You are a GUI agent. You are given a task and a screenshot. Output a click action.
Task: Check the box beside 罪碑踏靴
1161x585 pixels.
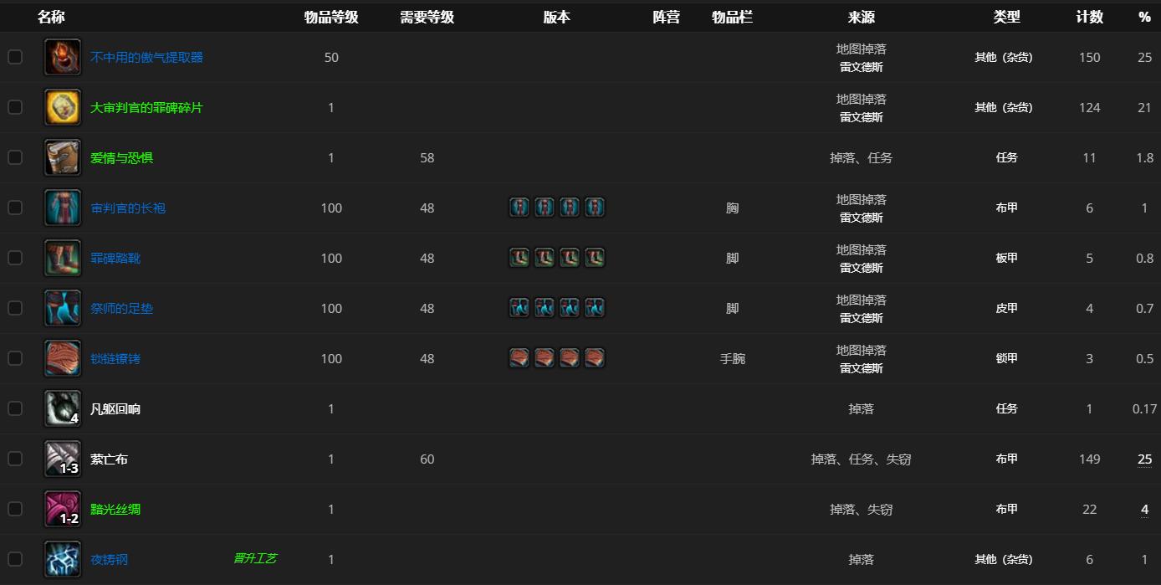[15, 258]
